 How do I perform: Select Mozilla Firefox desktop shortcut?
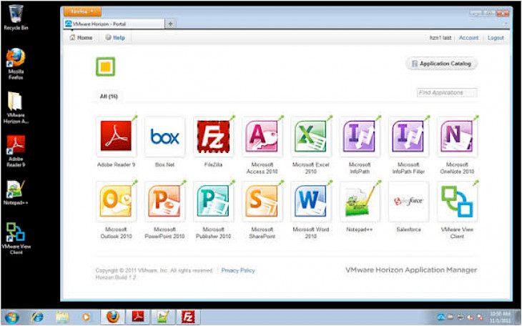[16, 64]
